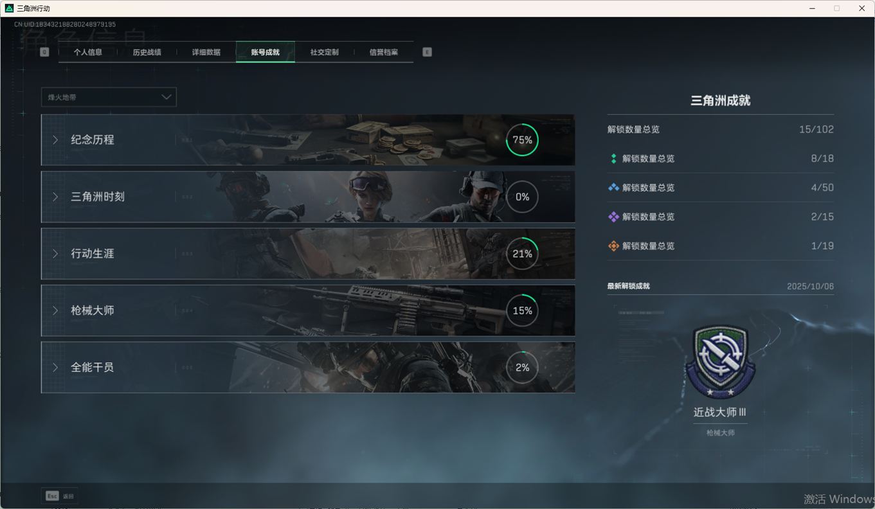Image resolution: width=875 pixels, height=509 pixels.
Task: Click the 近战大师 III badge emblem
Action: (x=720, y=361)
